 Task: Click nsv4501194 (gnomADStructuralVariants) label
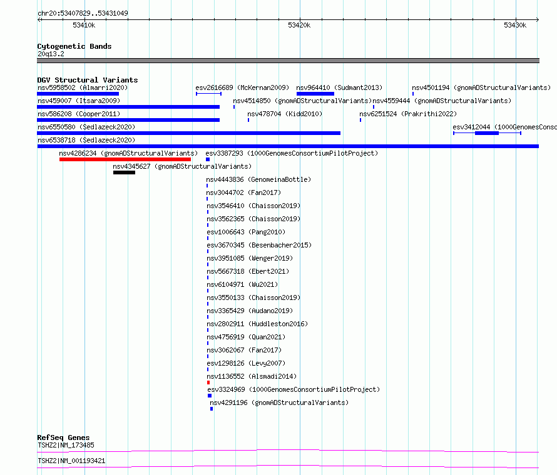[481, 87]
